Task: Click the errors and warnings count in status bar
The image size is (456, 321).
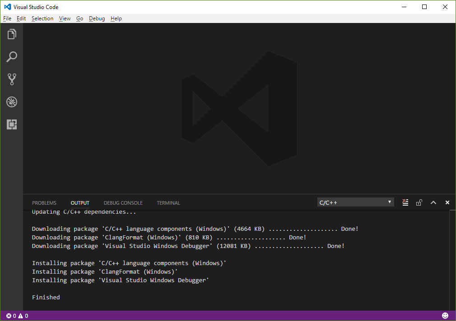Action: tap(17, 316)
